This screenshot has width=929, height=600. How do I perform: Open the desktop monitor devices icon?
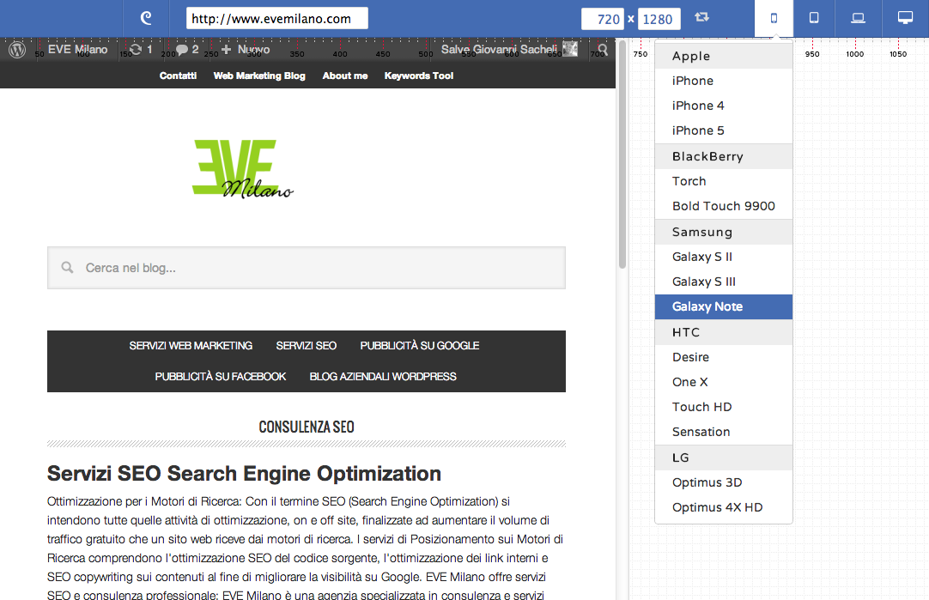click(x=905, y=18)
